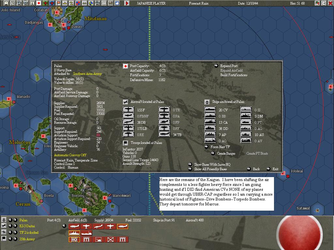334x250 pixels.
Task: Click the battleship icon next to 0 BB
Action: coord(210,116)
